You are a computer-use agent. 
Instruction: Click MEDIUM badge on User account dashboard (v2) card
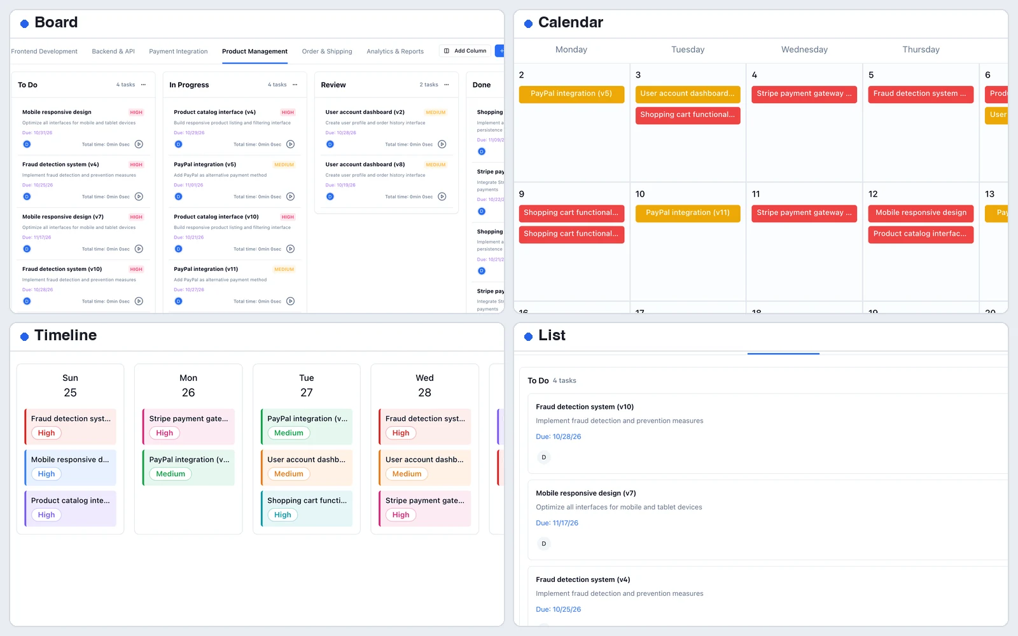coord(436,113)
